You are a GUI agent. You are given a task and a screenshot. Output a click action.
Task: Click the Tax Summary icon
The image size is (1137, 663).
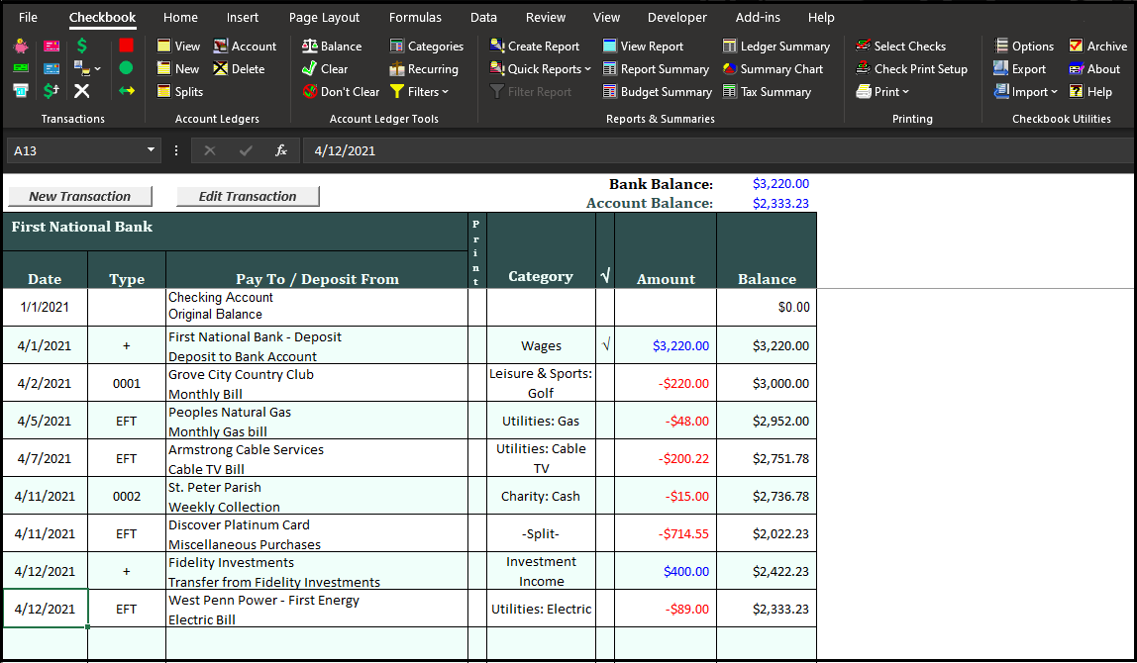click(768, 91)
